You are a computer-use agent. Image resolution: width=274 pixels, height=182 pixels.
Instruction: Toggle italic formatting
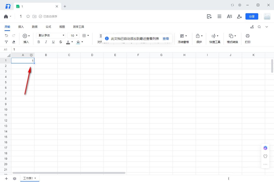(46, 42)
